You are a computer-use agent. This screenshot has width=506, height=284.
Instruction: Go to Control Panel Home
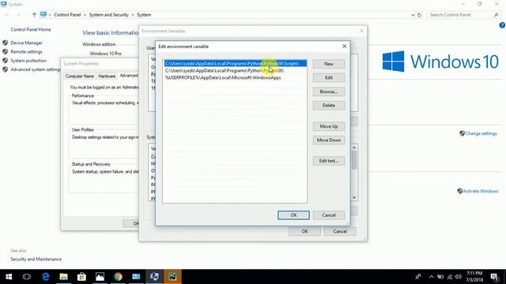pos(31,29)
